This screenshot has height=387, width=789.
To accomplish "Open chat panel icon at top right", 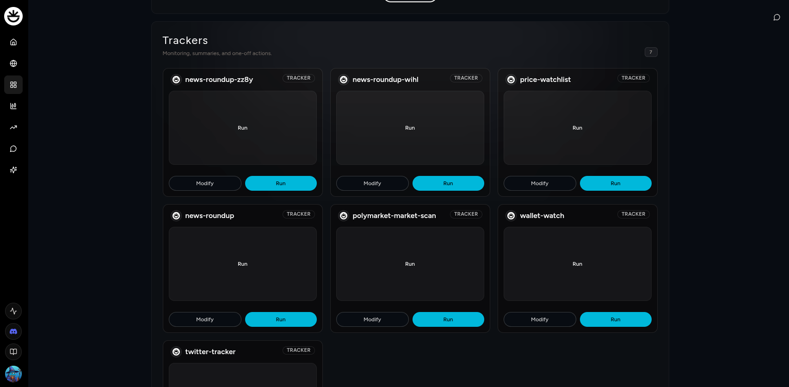I will [x=777, y=18].
